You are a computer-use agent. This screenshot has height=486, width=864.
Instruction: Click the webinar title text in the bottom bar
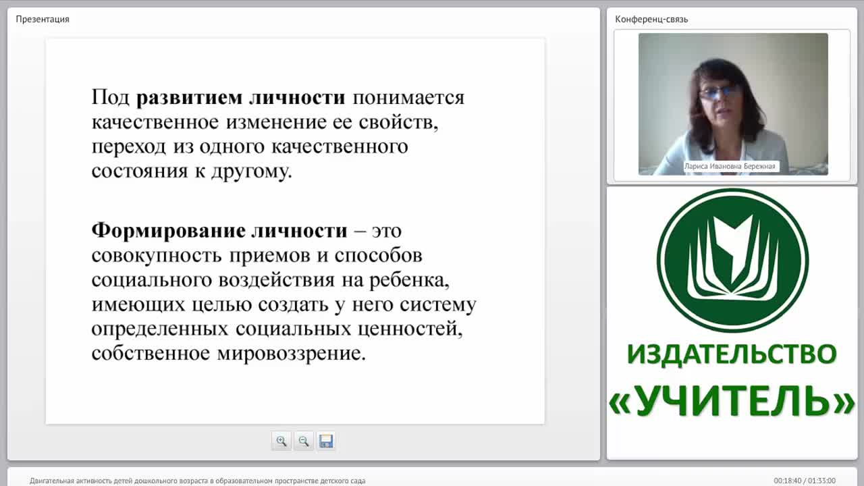click(x=197, y=481)
